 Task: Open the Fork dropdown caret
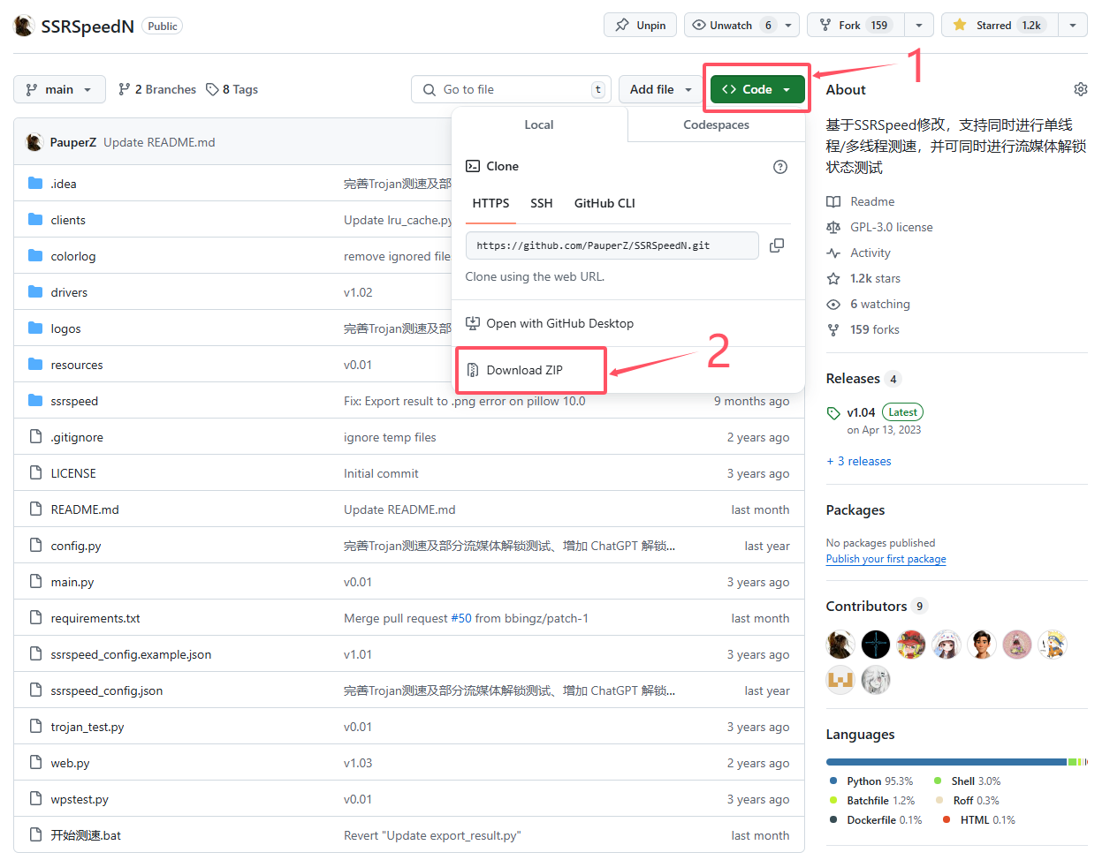pyautogui.click(x=919, y=25)
